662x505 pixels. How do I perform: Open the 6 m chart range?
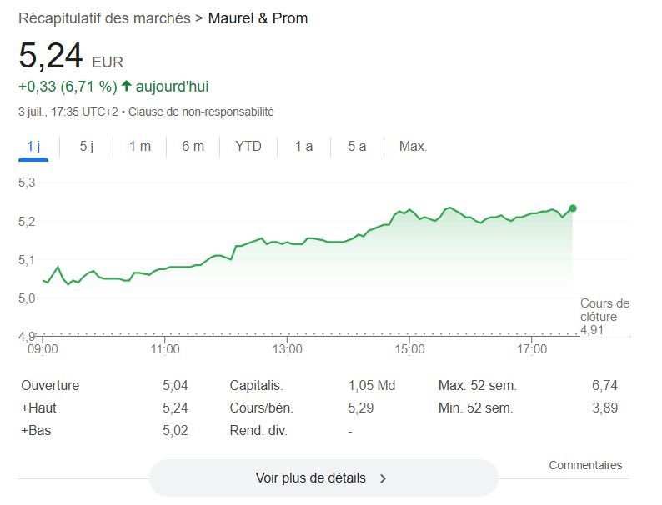193,147
